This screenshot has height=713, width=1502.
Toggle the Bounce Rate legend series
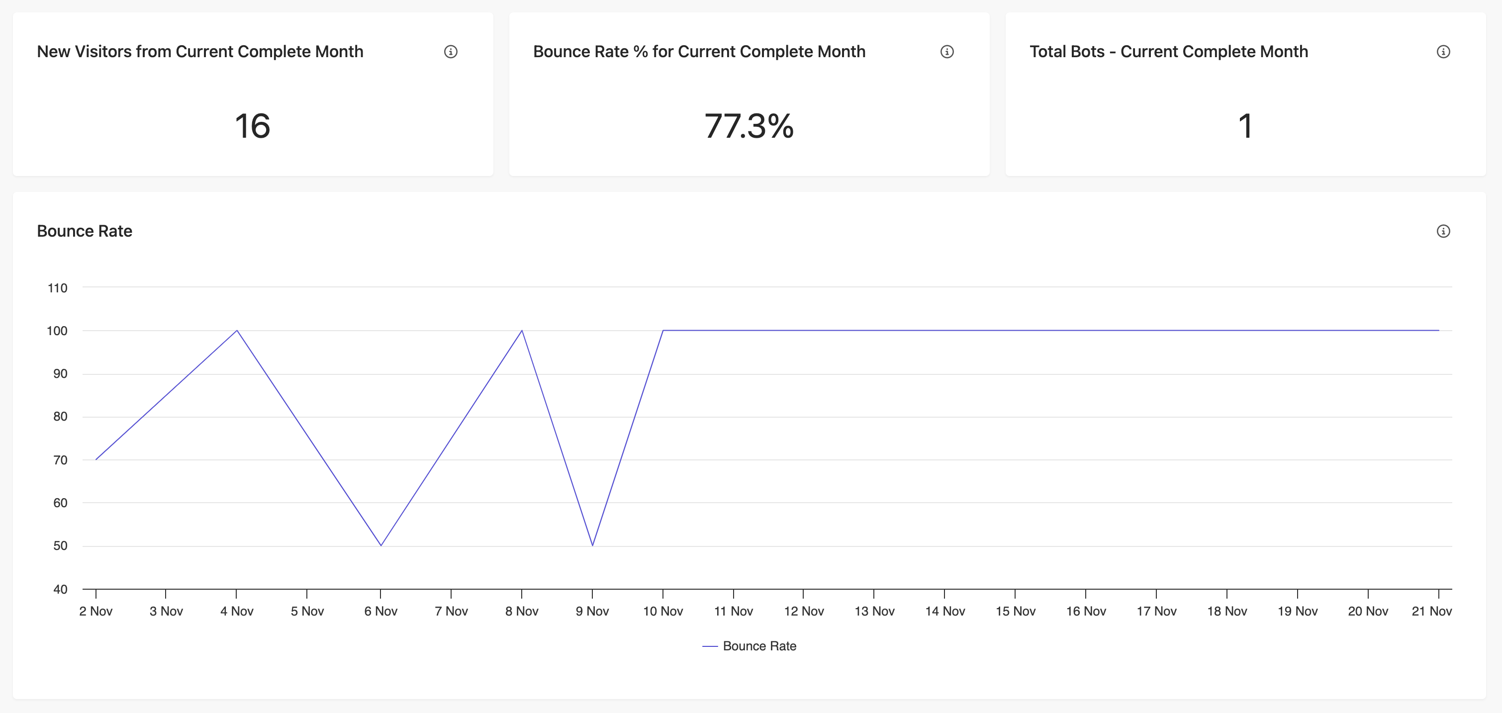(749, 646)
